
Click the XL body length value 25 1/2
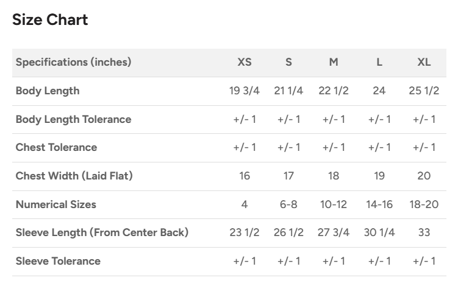424,91
